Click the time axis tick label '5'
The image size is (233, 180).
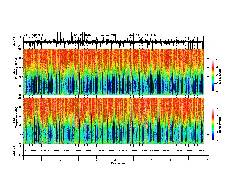pos(115,161)
